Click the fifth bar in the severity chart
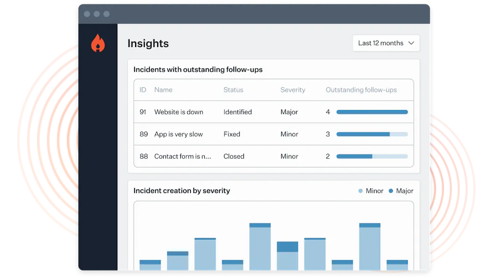Image resolution: width=498 pixels, height=278 pixels. pos(260,247)
